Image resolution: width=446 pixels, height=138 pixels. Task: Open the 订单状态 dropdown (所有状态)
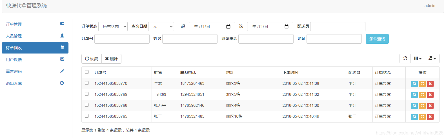pos(113,26)
